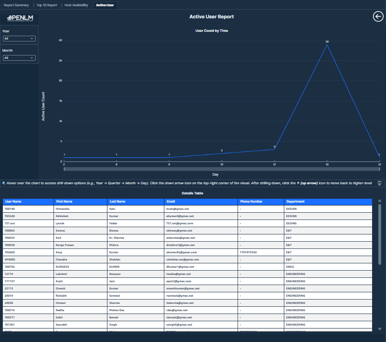386x342 pixels.
Task: Click the details table vertical scrollbar
Action: pyautogui.click(x=380, y=234)
